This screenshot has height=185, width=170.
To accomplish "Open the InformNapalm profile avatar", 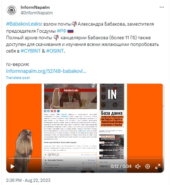I will point(12,10).
